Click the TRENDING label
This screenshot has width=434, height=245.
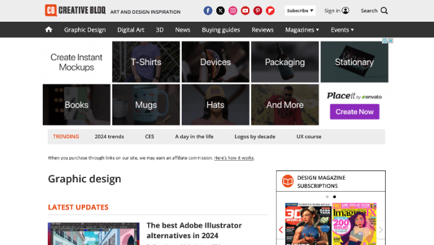click(x=66, y=136)
